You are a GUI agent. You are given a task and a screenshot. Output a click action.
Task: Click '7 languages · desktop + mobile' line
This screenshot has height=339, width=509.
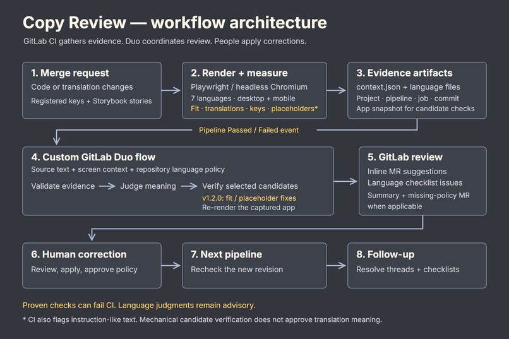pyautogui.click(x=243, y=98)
